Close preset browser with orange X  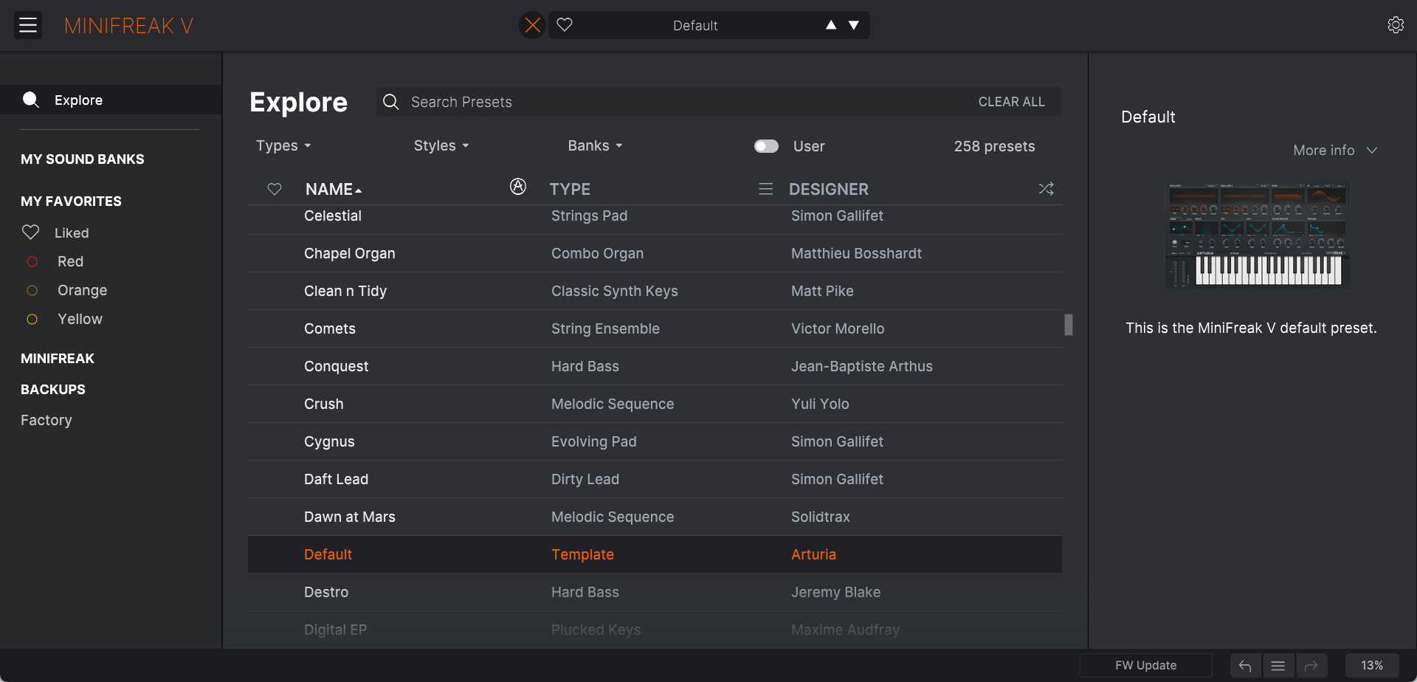click(532, 25)
